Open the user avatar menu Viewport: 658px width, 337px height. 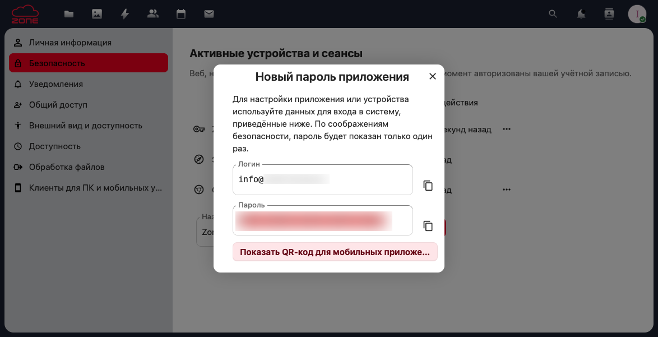click(x=637, y=14)
